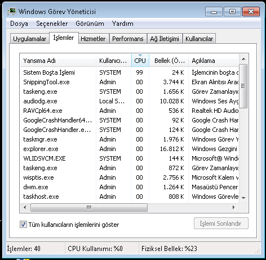Select the dwm.exe process
The image size is (266, 260).
(129, 187)
